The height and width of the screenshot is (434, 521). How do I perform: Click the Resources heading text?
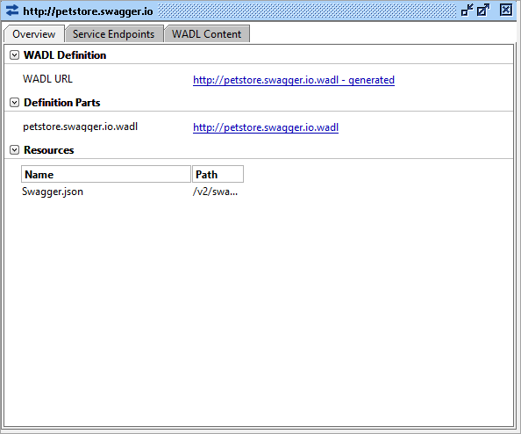[x=49, y=150]
